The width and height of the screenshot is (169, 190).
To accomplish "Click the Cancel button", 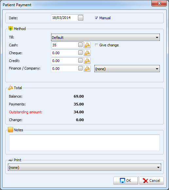I will [151, 181].
